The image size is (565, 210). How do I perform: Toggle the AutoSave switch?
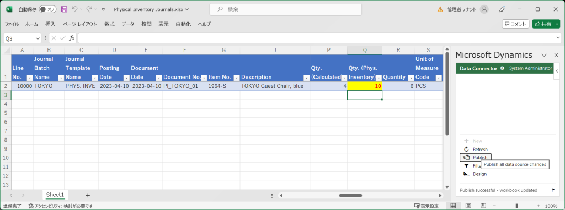(47, 9)
